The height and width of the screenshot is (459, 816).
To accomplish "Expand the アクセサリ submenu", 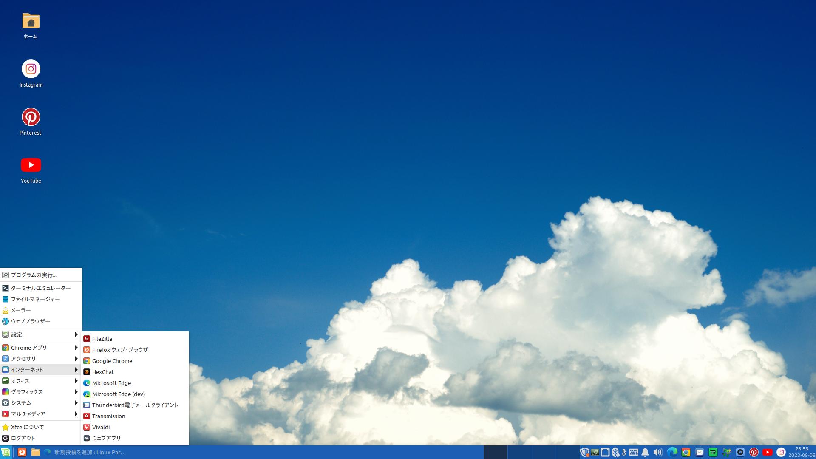I will [x=41, y=359].
